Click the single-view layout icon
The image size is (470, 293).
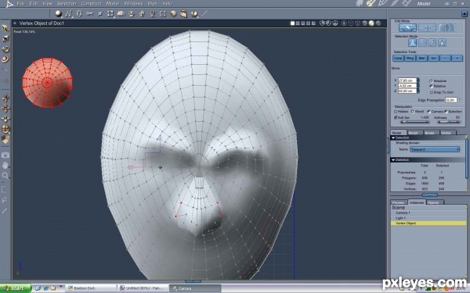(292, 23)
